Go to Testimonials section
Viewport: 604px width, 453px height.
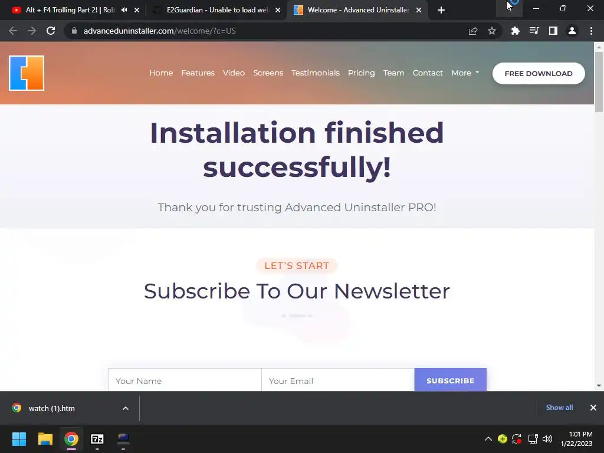(x=316, y=73)
